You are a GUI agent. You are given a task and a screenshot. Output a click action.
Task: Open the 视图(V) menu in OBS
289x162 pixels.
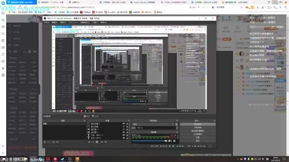pyautogui.click(x=63, y=22)
